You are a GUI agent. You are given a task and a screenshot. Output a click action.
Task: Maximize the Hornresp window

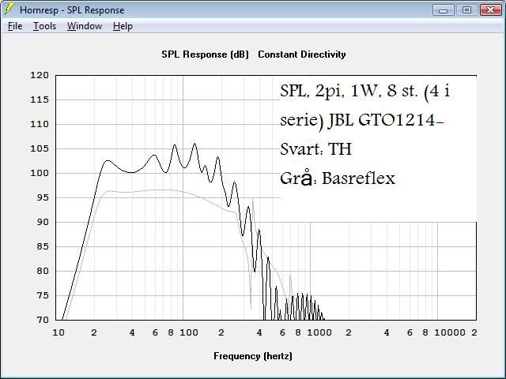(466, 10)
